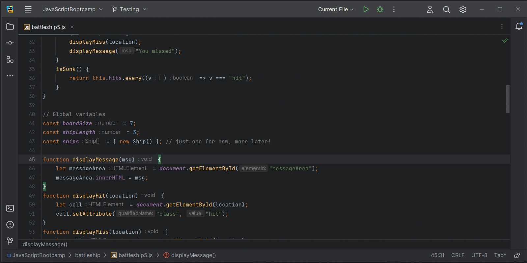Click the ': boolean' type hint on line 36
Image resolution: width=527 pixels, height=263 pixels.
coord(181,78)
